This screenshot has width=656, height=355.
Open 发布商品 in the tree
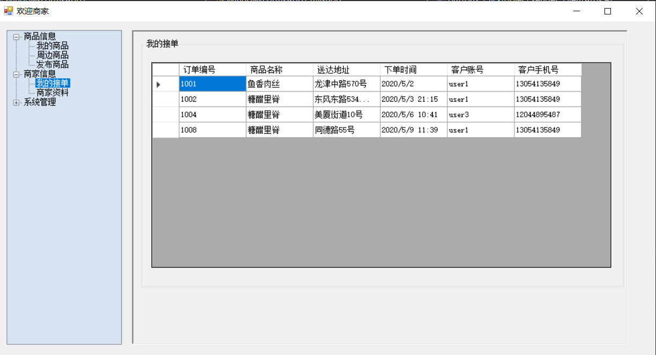pos(53,64)
